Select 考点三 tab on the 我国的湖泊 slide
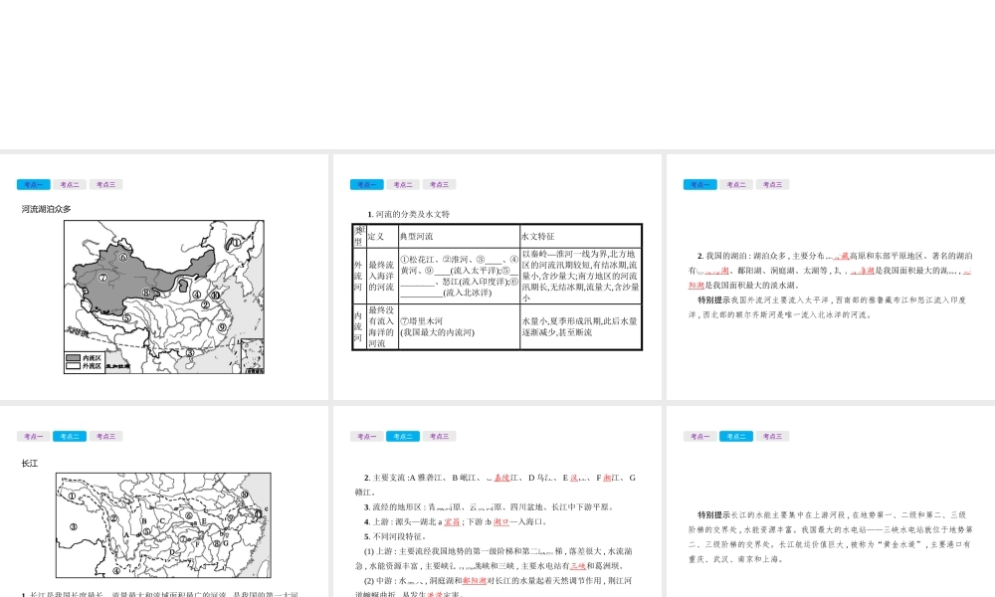Screen dimensions: 995x597 772,185
